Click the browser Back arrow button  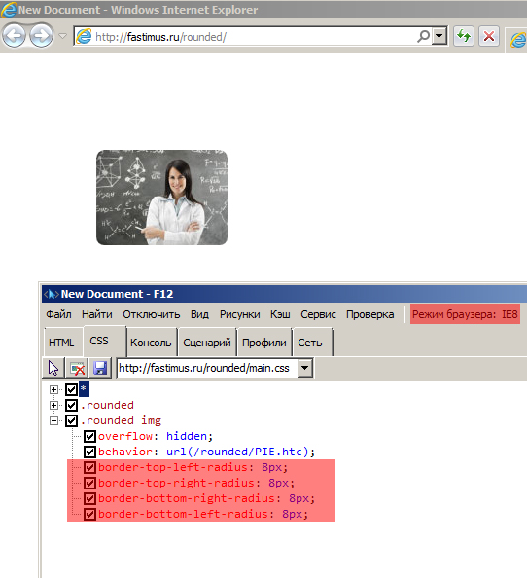click(14, 36)
